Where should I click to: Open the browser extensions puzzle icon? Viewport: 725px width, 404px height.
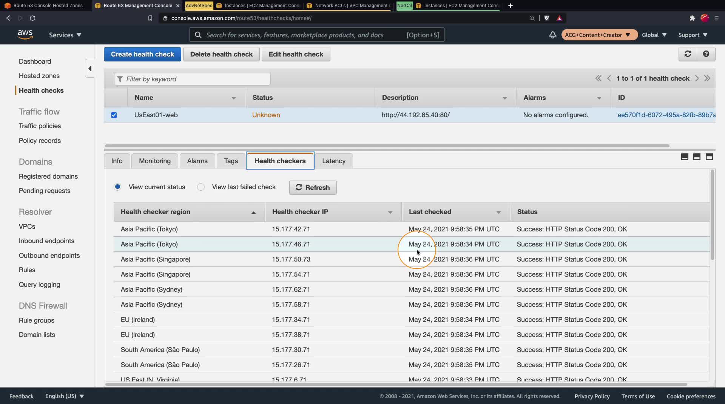pos(692,18)
